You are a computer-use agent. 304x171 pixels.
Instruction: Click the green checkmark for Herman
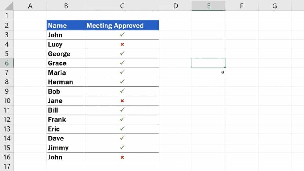click(x=122, y=82)
